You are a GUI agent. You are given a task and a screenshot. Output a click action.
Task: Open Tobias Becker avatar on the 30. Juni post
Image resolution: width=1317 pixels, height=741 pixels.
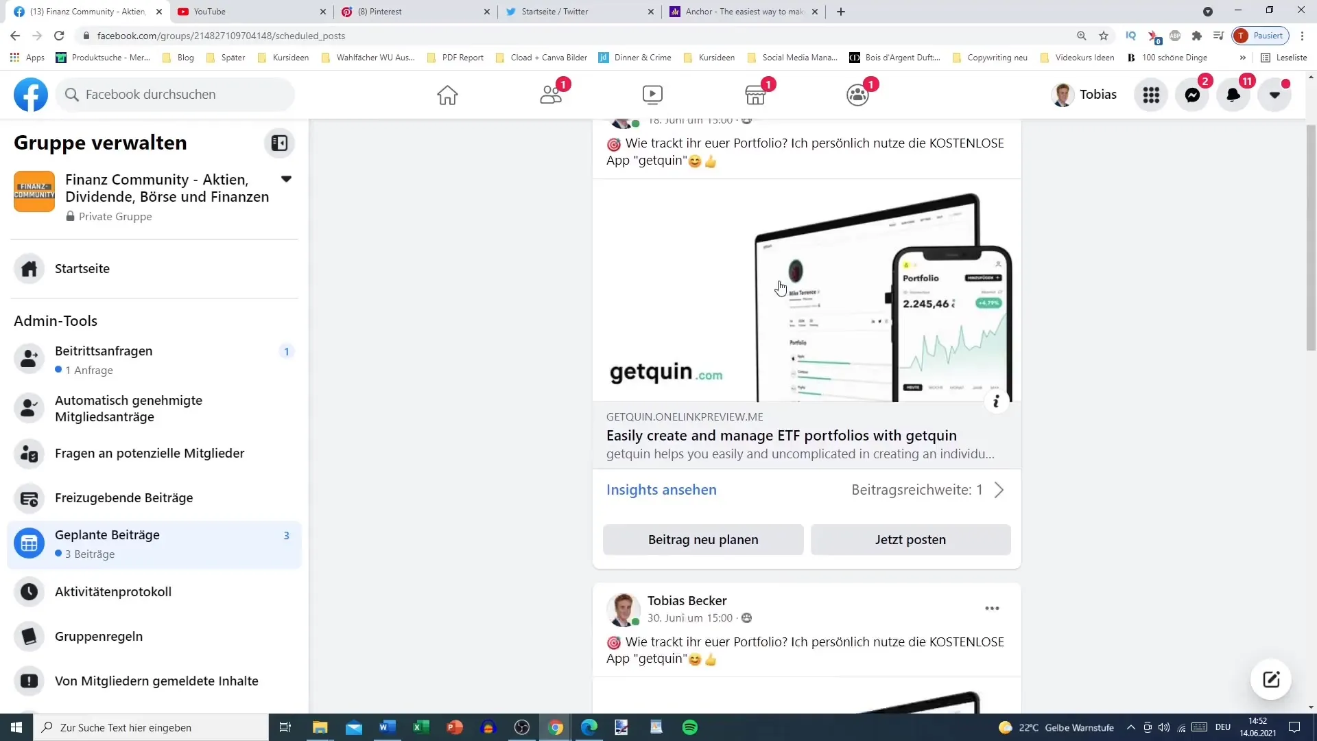pyautogui.click(x=623, y=609)
